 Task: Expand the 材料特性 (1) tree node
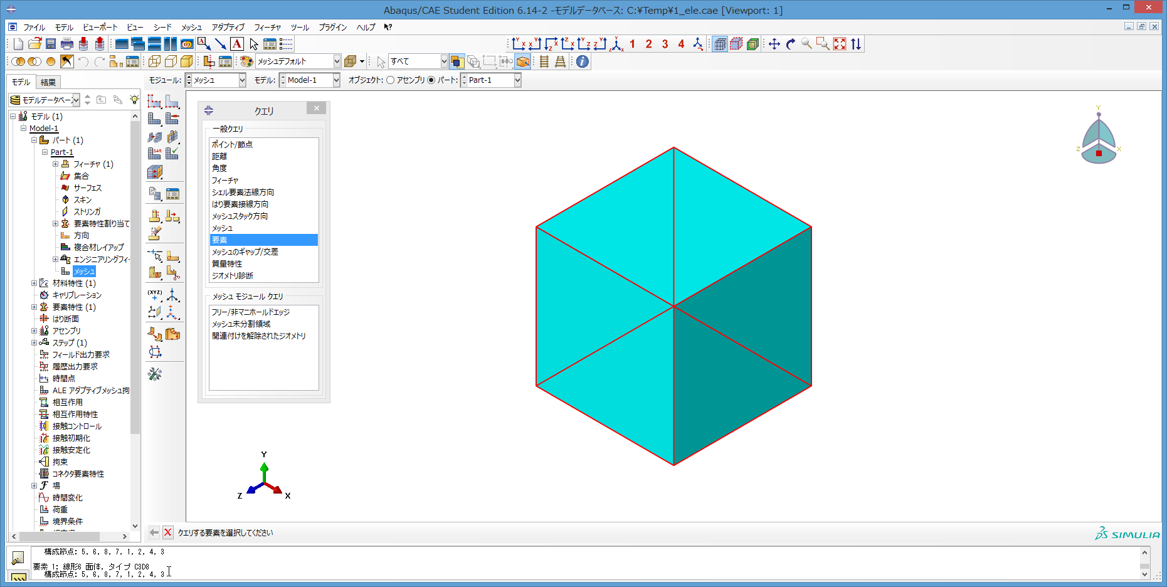tap(34, 283)
